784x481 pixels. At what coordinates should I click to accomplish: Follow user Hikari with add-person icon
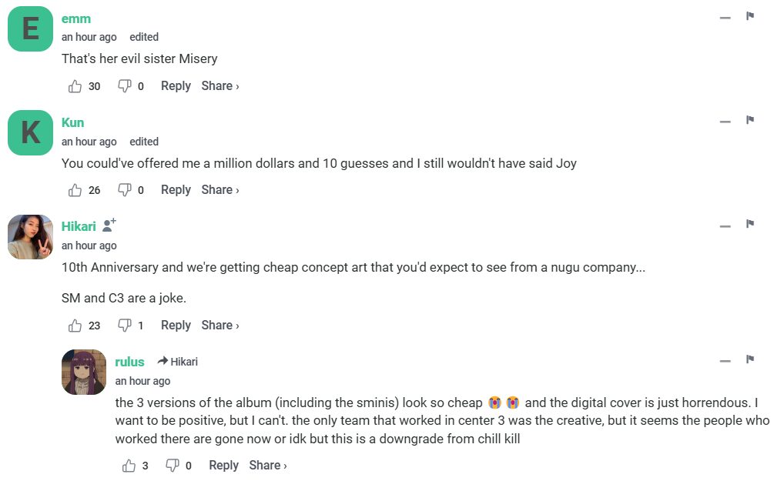click(x=109, y=225)
